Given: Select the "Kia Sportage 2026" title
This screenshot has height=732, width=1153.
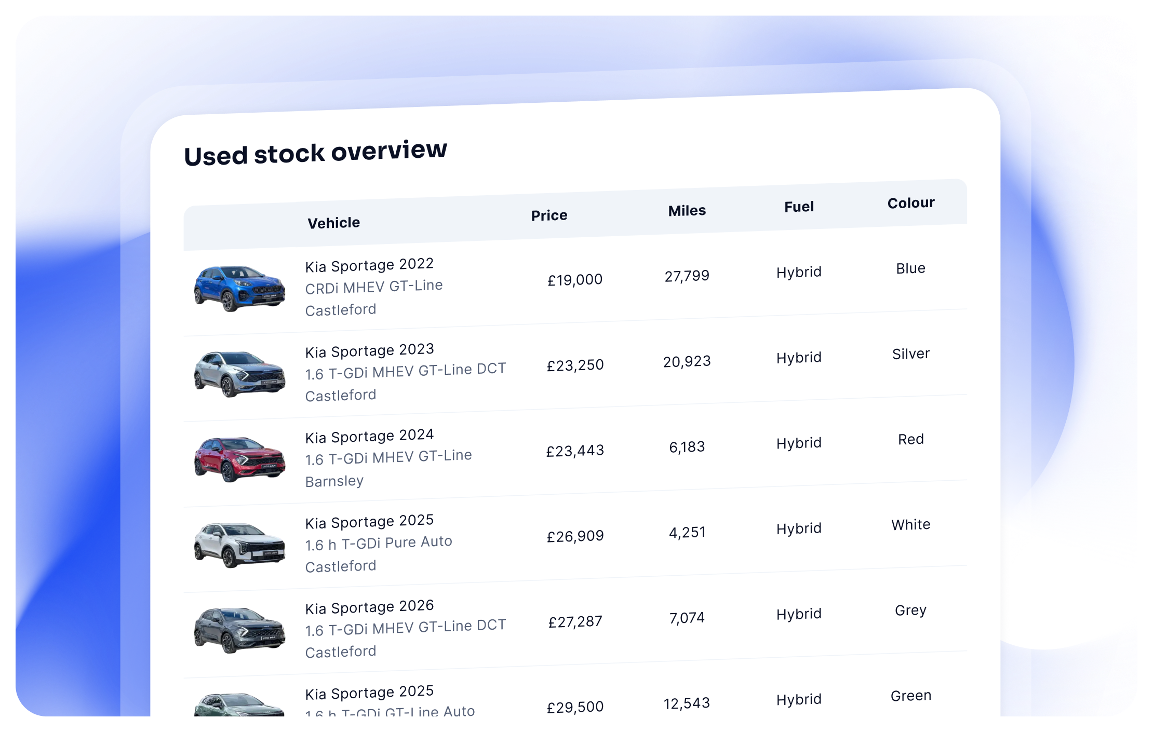Looking at the screenshot, I should pyautogui.click(x=369, y=607).
